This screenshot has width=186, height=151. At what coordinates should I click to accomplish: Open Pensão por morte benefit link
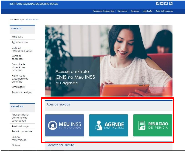[22, 131]
